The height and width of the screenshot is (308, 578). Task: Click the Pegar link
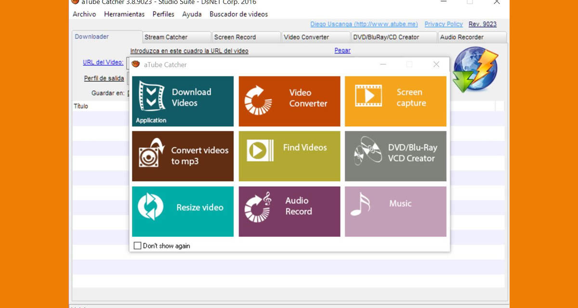(x=342, y=51)
